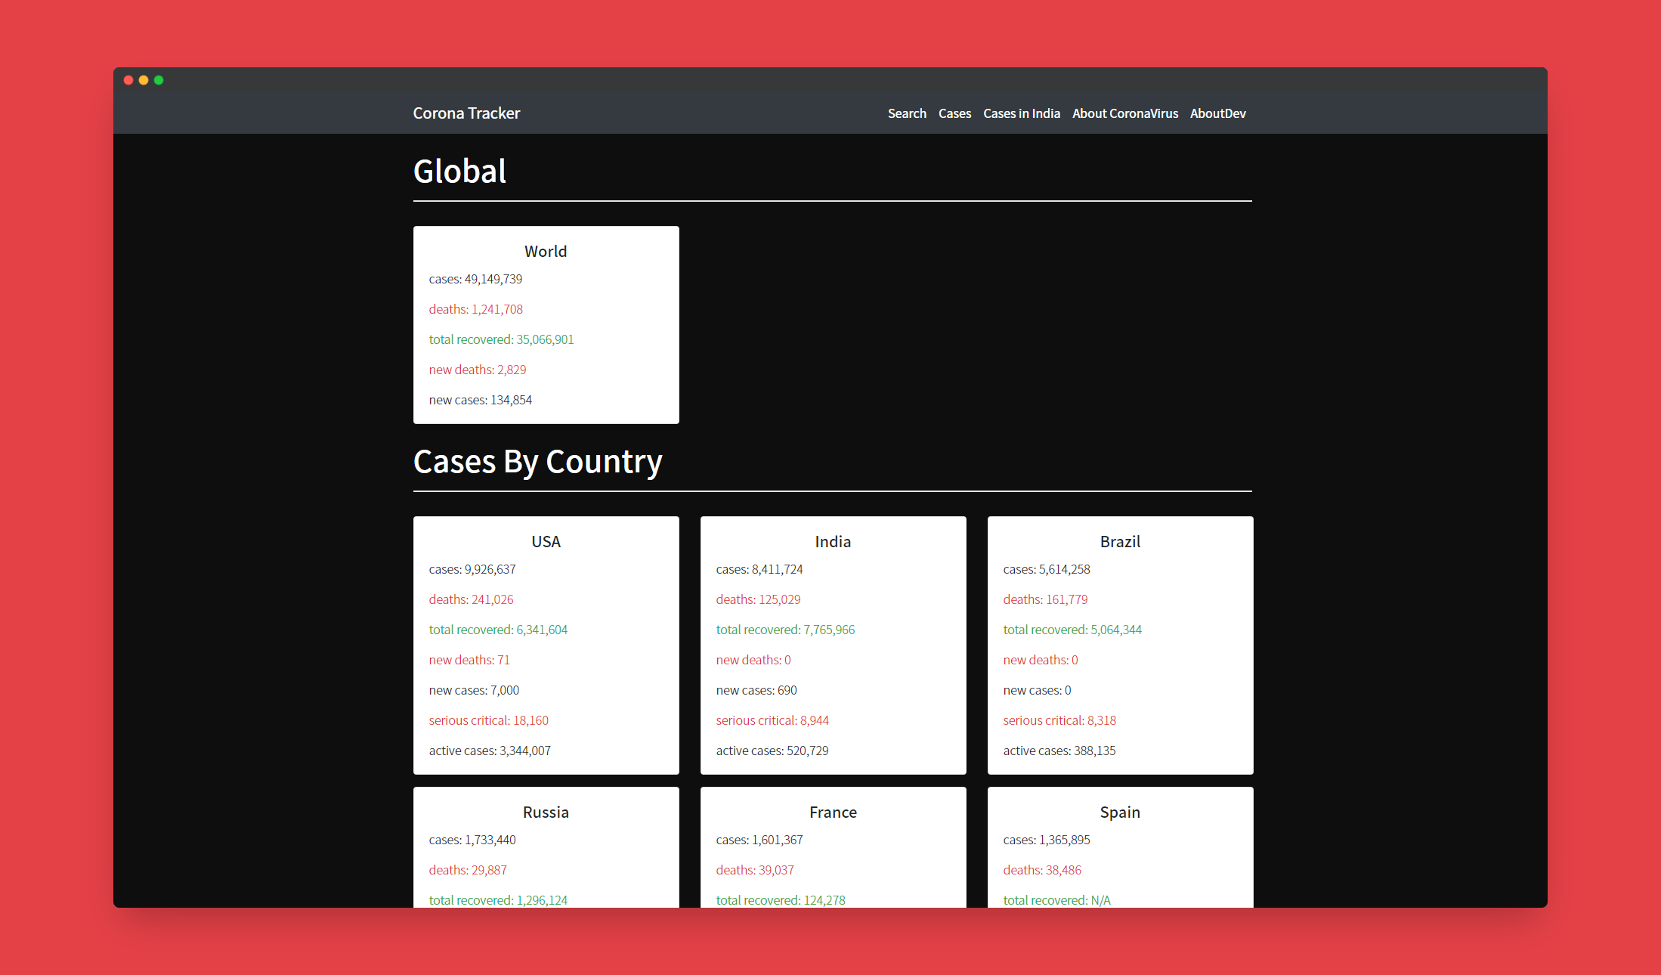Select the USA country card title
This screenshot has width=1661, height=975.
click(546, 542)
